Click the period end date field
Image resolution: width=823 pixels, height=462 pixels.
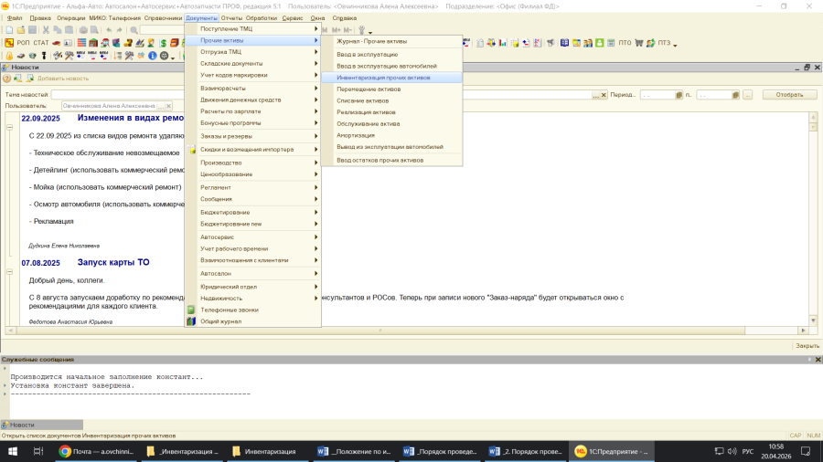point(714,95)
